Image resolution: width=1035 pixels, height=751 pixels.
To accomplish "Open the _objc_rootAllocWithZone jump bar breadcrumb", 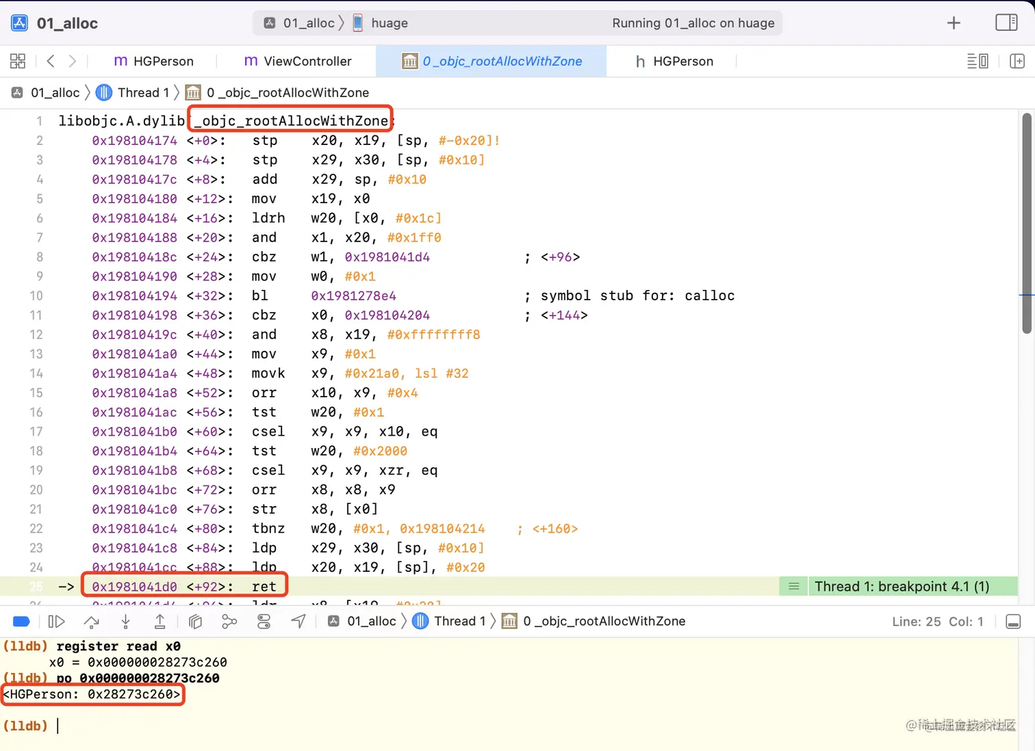I will 278,92.
